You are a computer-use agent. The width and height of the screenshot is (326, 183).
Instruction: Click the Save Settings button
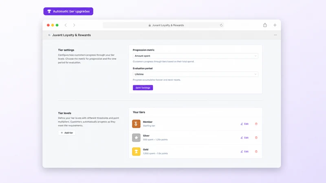(x=143, y=88)
